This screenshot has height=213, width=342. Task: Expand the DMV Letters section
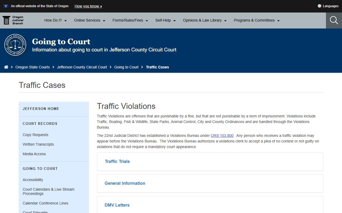click(x=210, y=204)
